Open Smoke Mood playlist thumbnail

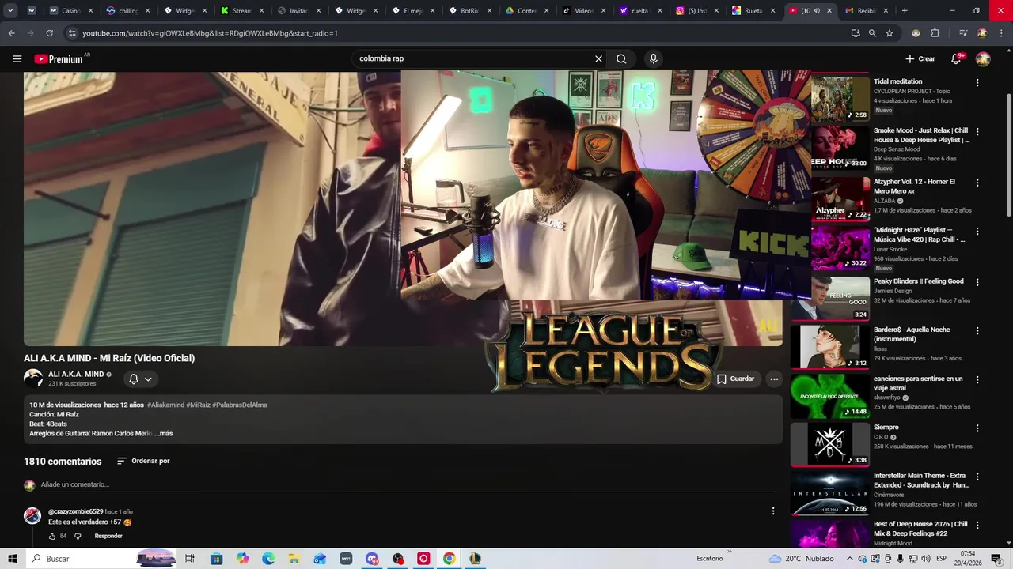pyautogui.click(x=840, y=147)
